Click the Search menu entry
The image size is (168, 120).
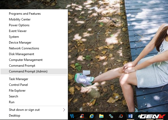coord(34,96)
